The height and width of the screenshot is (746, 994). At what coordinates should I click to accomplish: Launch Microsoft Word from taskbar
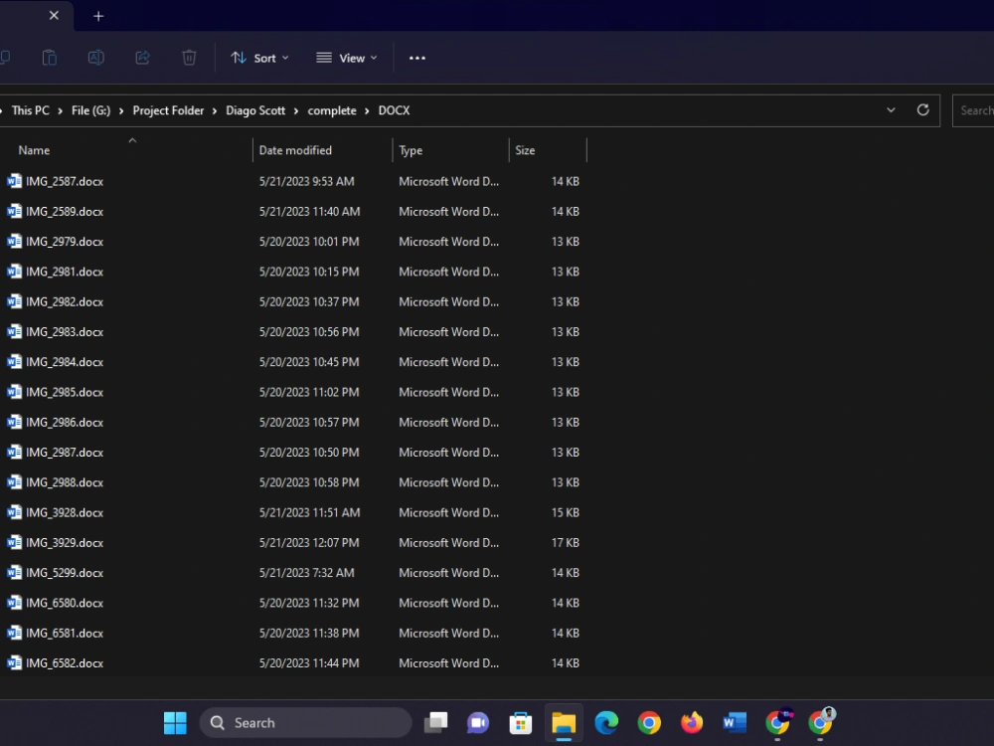click(x=735, y=722)
